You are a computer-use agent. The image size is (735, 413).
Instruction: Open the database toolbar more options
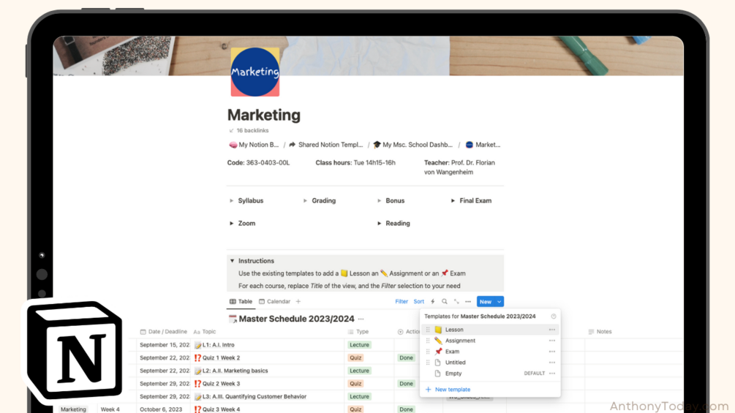(468, 302)
